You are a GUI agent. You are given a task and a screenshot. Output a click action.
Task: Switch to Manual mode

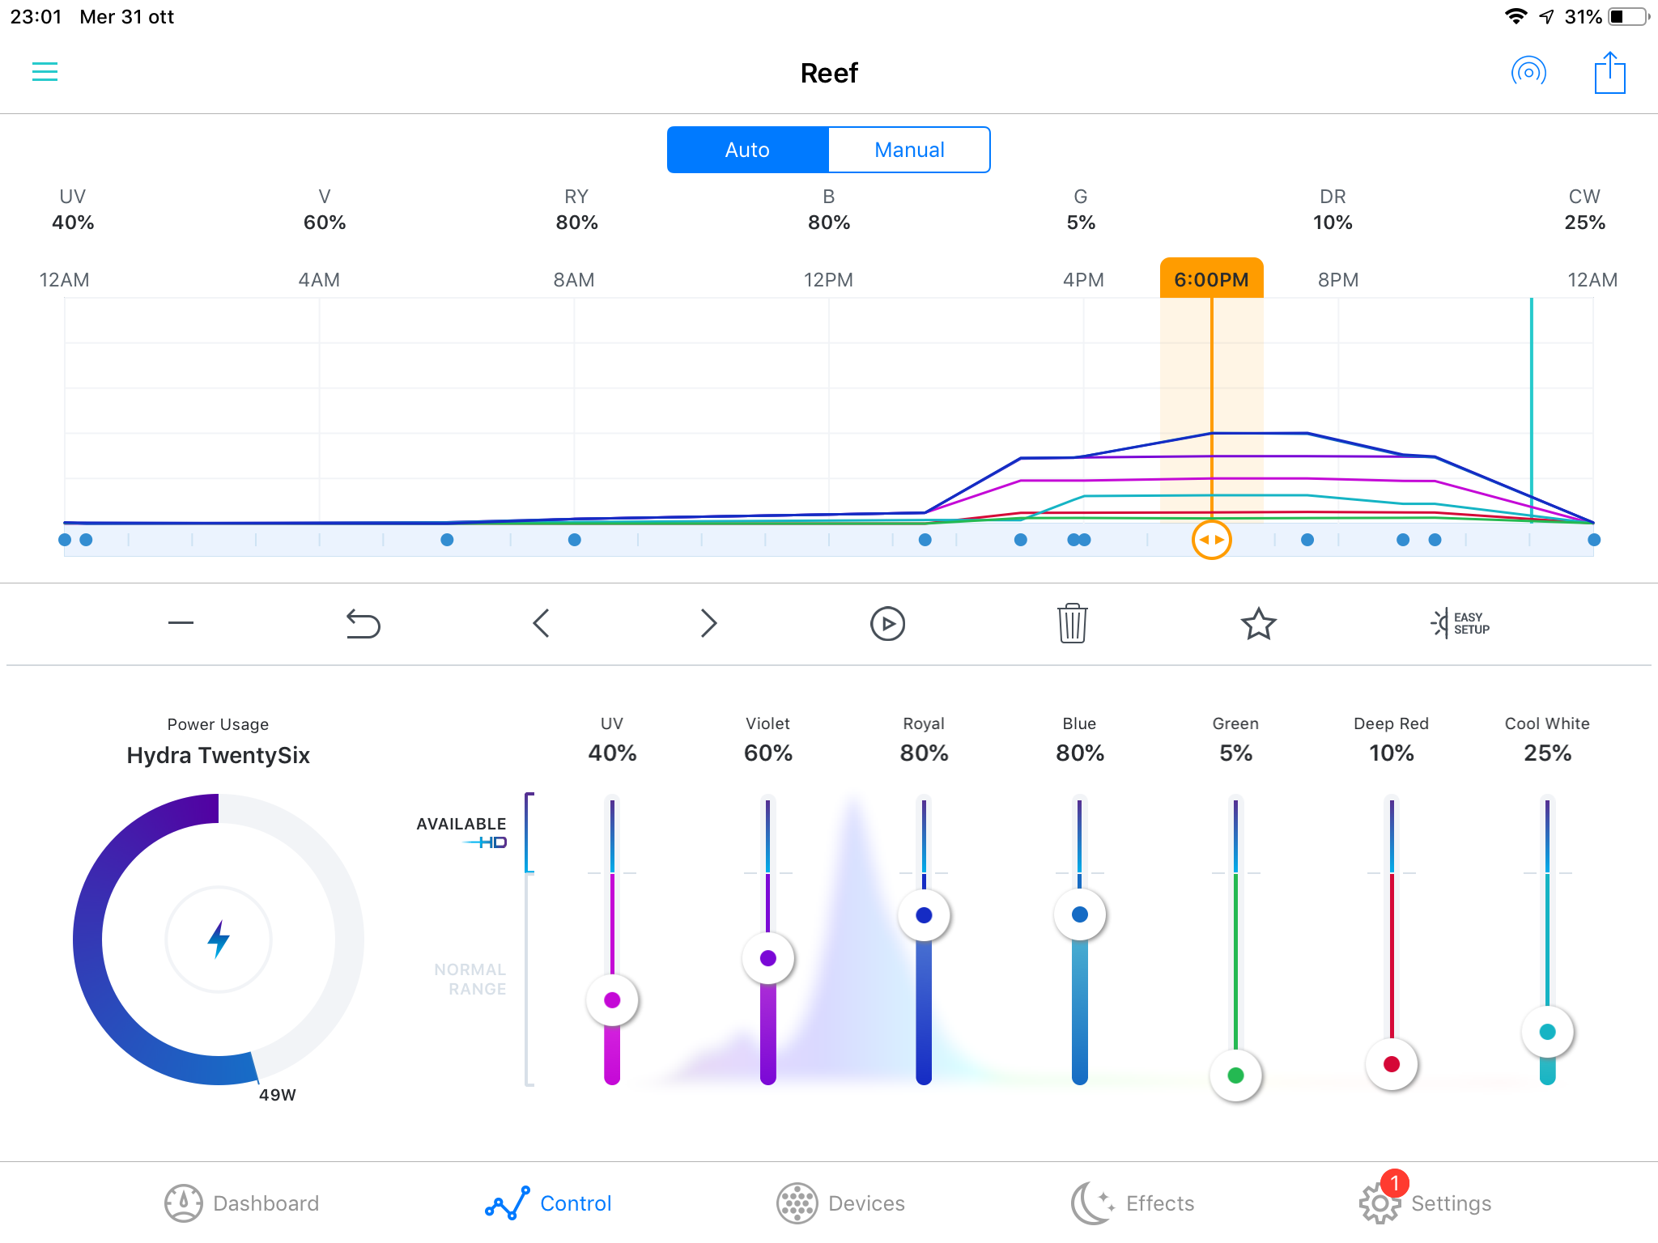[908, 150]
